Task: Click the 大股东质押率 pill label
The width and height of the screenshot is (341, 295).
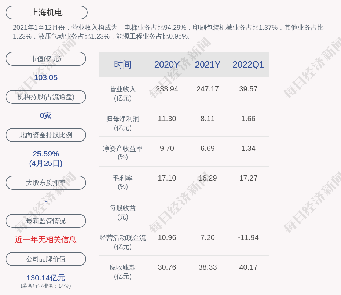Action: point(46,183)
